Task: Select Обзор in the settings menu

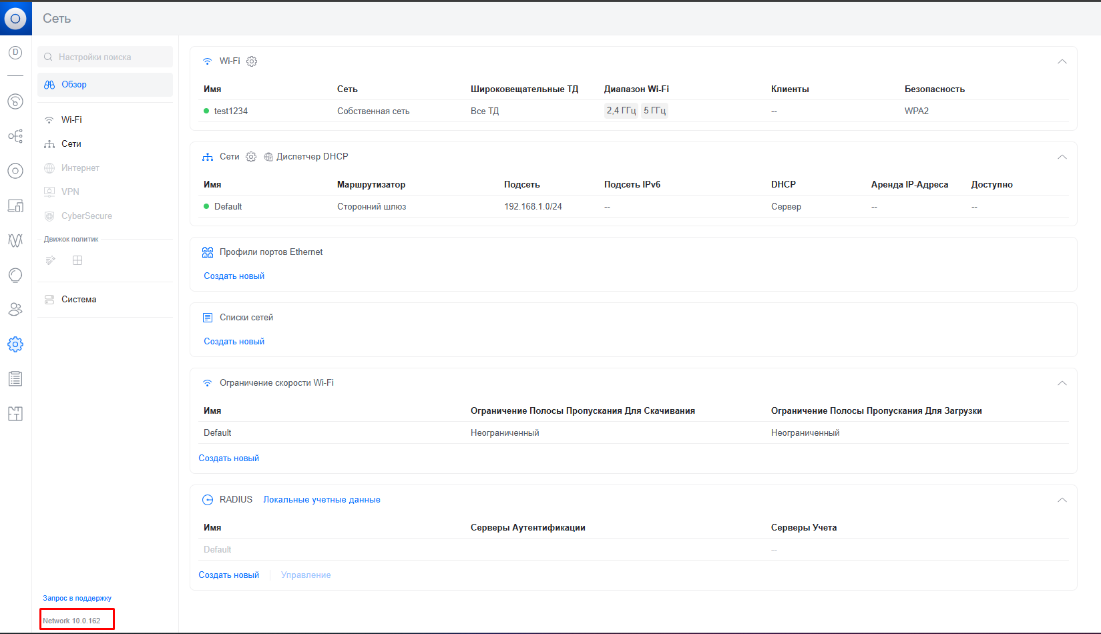Action: (x=74, y=85)
